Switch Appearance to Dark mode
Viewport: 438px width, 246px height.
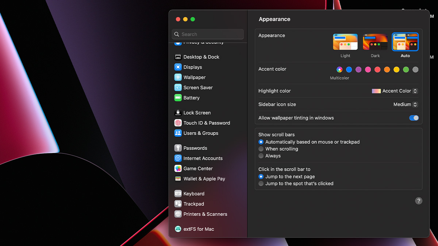[375, 42]
